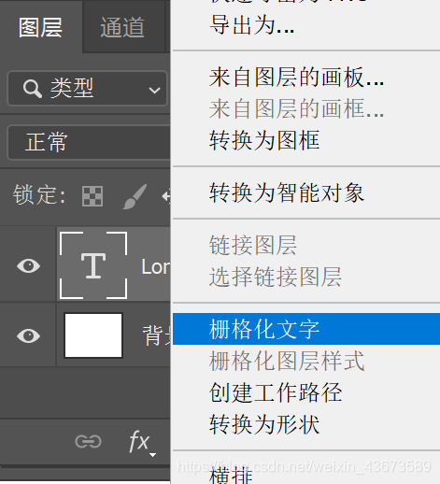Select the 图层 tab
This screenshot has width=440, height=484.
(x=40, y=27)
